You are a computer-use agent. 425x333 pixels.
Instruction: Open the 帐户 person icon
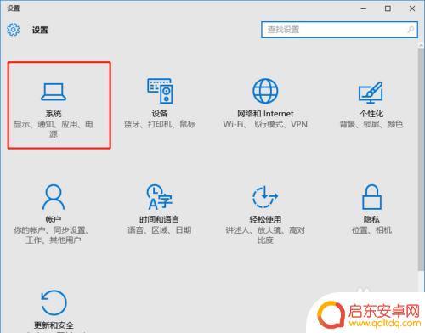tap(54, 197)
